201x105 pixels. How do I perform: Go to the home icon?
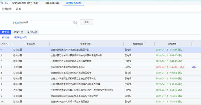pos(2,3)
